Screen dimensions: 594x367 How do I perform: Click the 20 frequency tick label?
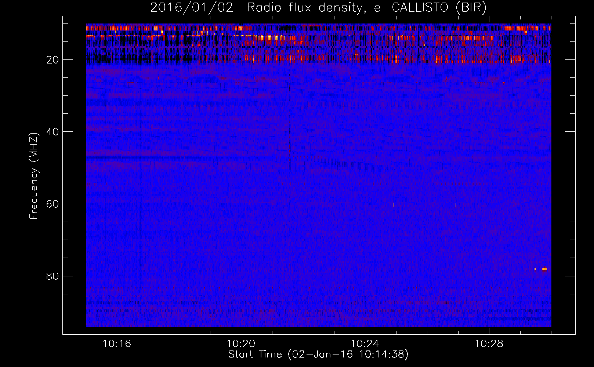pos(53,60)
